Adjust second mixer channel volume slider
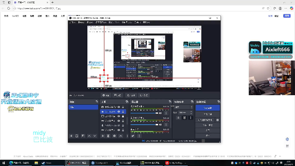The width and height of the screenshot is (295, 166). tap(144, 125)
